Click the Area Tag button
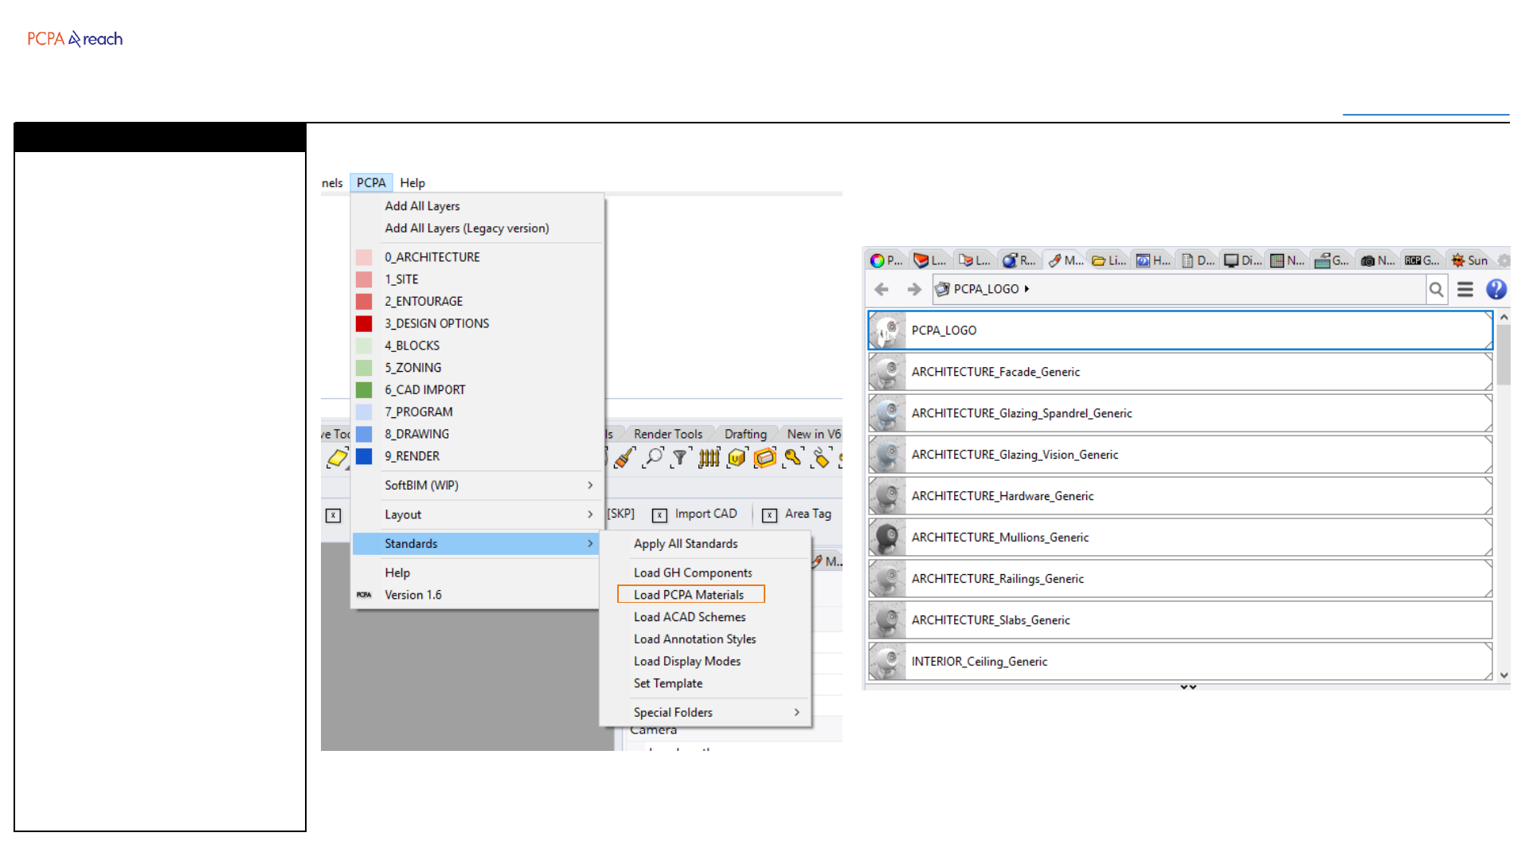 click(x=808, y=514)
